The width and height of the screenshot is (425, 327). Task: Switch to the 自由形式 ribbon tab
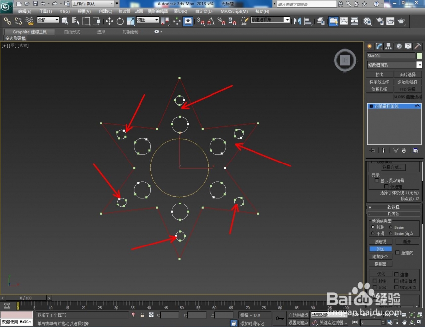72,32
